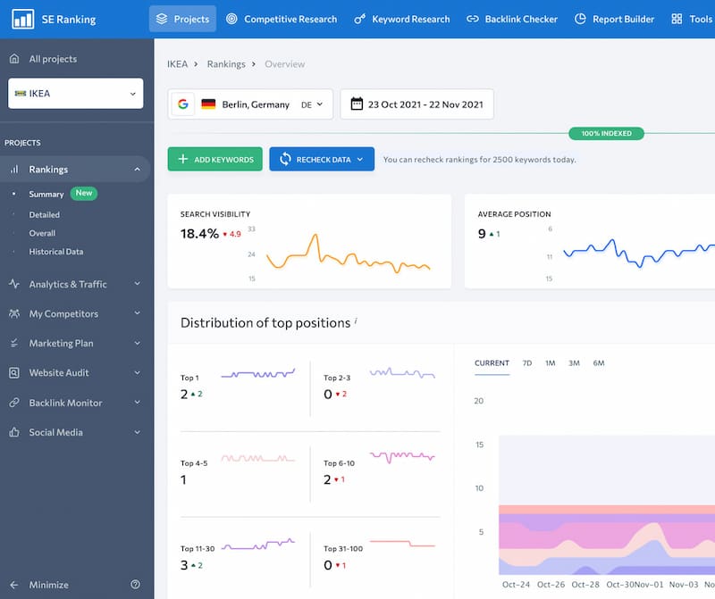Click the My Competitors people icon
Viewport: 715px width, 599px height.
pyautogui.click(x=14, y=313)
